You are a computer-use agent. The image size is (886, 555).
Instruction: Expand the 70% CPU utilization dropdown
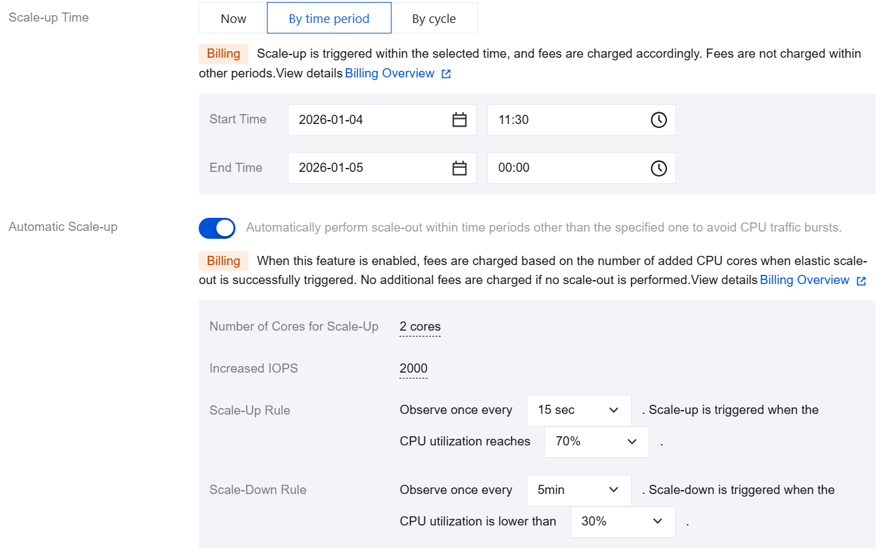click(x=596, y=442)
